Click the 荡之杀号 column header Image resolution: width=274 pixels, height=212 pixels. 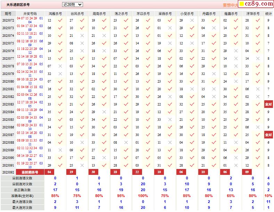click(x=121, y=14)
